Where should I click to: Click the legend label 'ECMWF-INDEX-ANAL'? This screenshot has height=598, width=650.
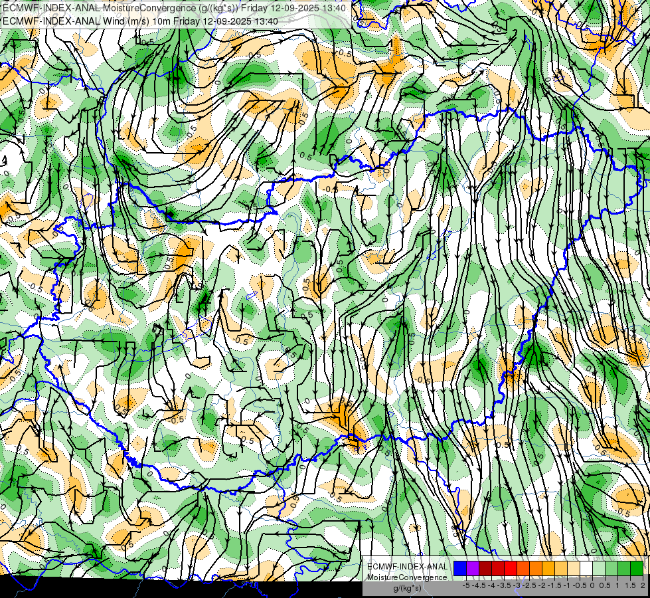pos(407,567)
